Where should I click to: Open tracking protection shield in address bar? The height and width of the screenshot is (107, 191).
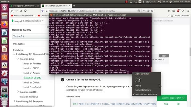(x=42, y=11)
